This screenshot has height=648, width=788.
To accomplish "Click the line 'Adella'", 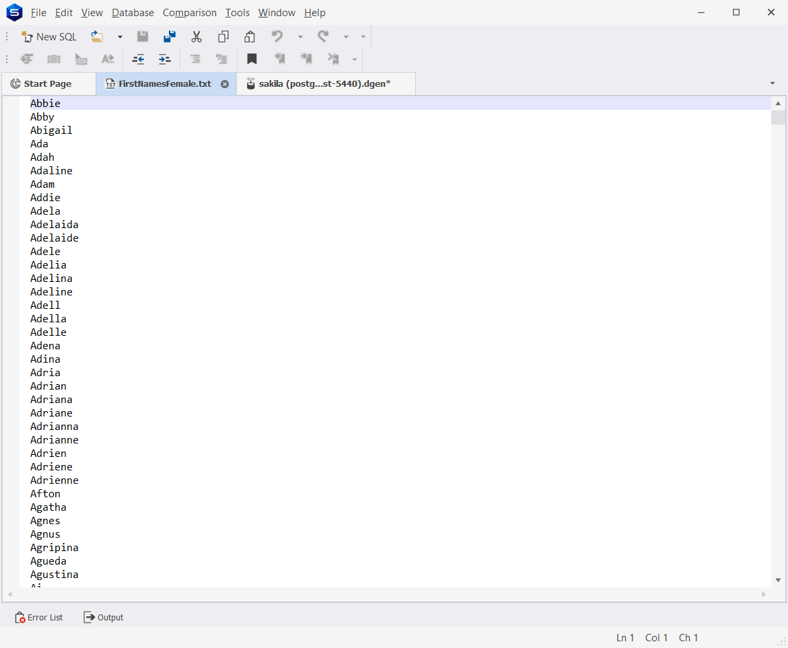I will point(48,319).
